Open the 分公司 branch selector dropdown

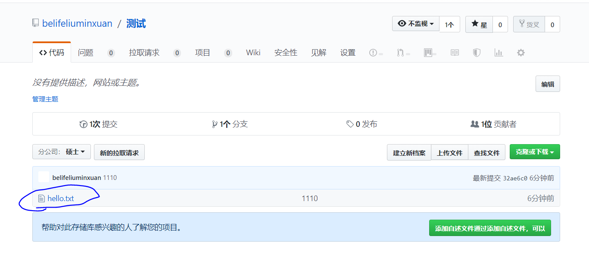[62, 152]
